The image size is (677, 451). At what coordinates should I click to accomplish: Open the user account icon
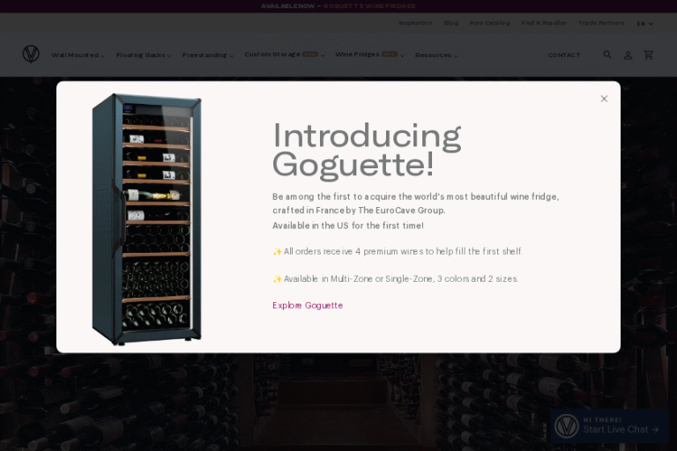628,55
